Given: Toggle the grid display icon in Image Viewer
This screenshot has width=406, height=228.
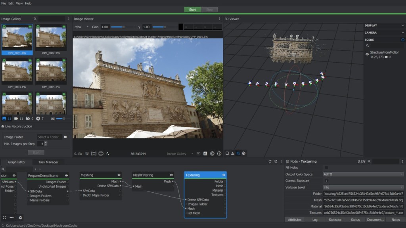Looking at the screenshot, I should (87, 153).
